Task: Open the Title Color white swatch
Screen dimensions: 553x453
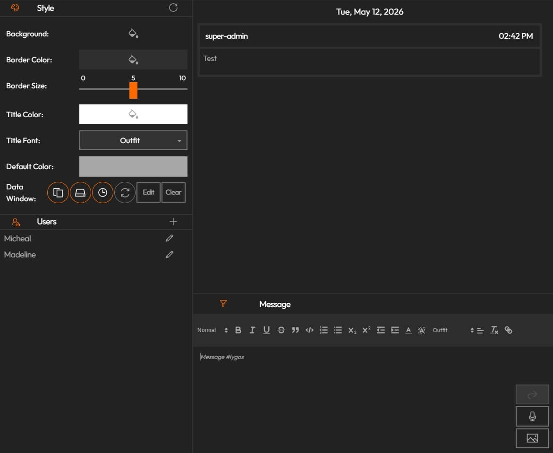Action: [133, 114]
